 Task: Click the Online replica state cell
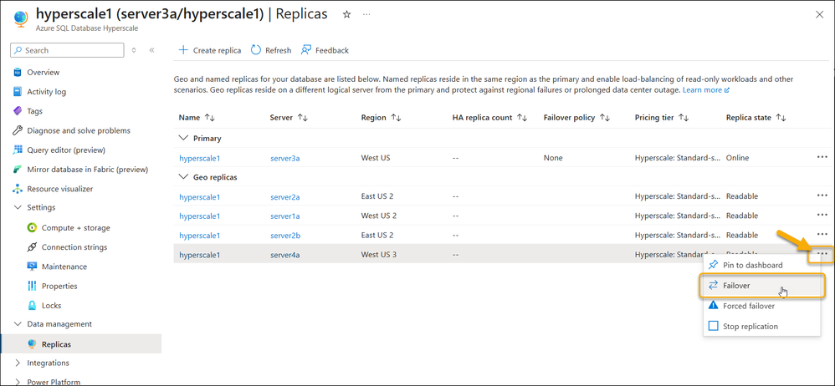point(738,158)
